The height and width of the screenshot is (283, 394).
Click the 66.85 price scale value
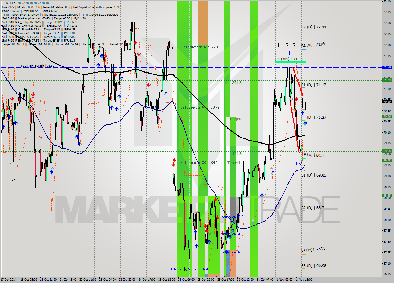pos(387,274)
